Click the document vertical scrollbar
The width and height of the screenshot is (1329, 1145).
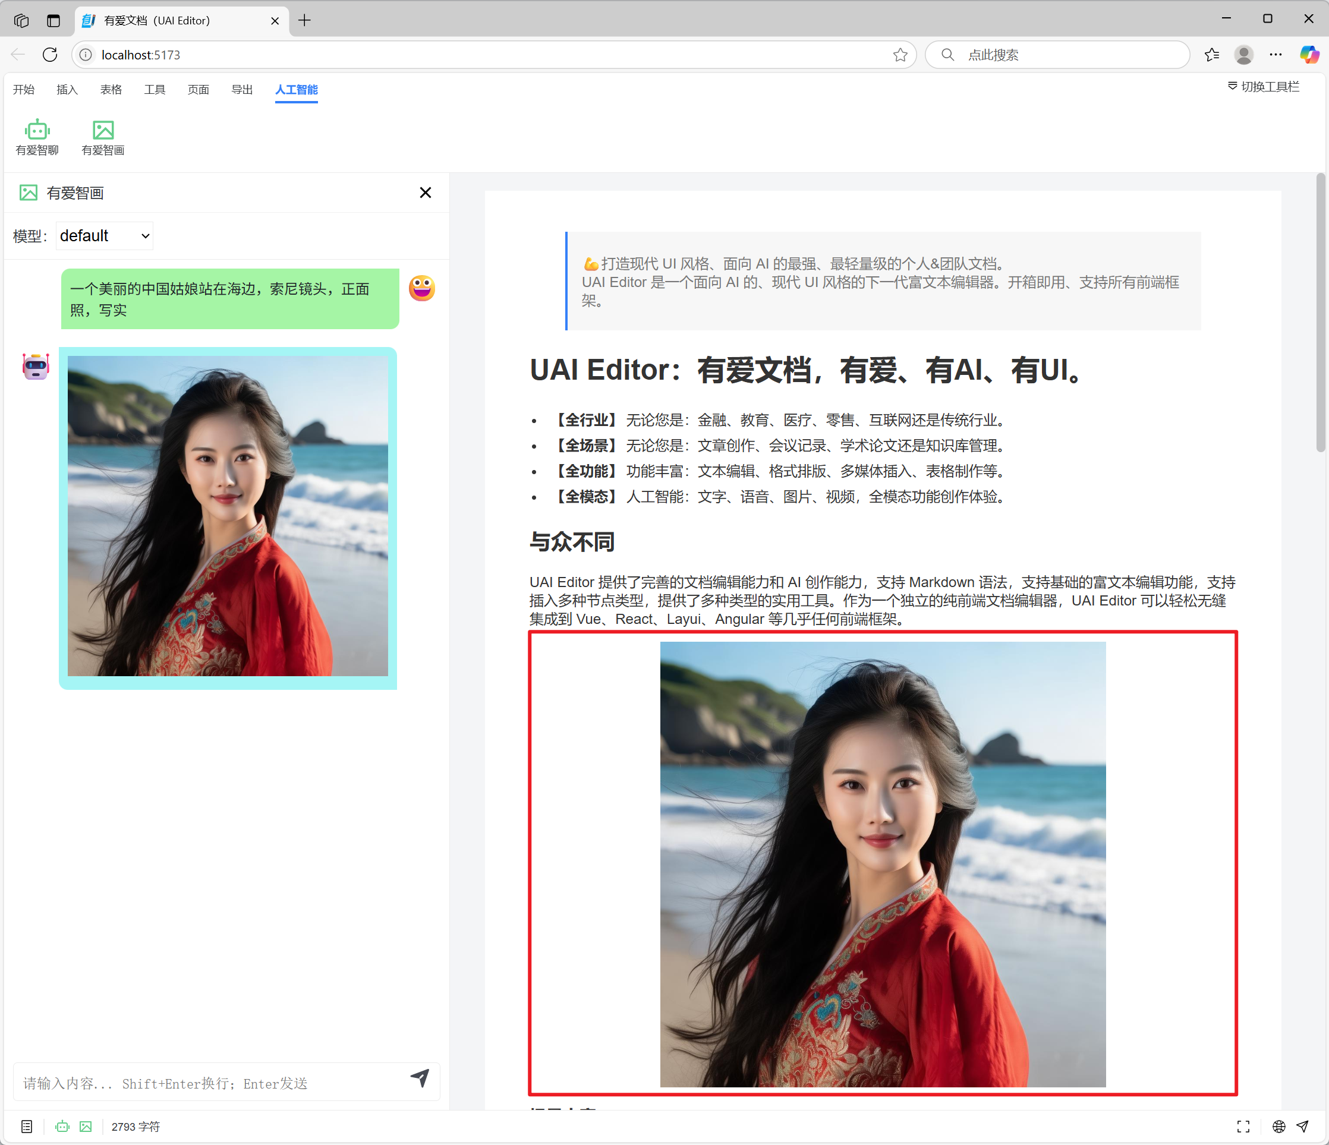(x=1320, y=314)
